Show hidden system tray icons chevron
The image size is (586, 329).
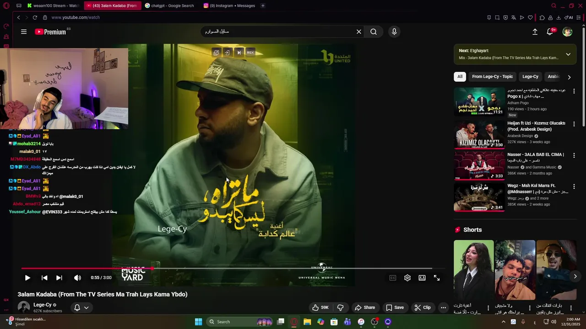503,322
